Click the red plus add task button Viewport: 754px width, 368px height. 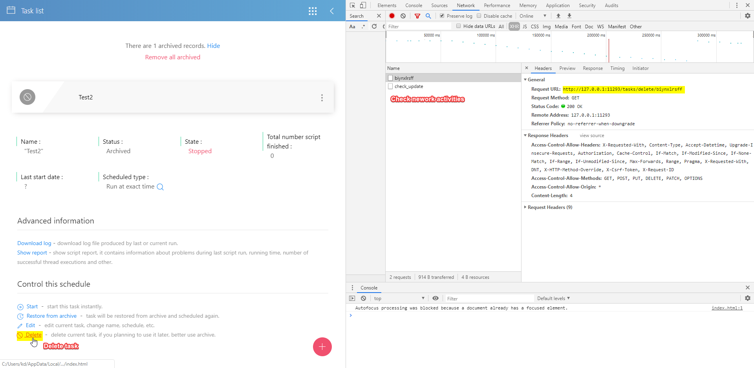(322, 347)
